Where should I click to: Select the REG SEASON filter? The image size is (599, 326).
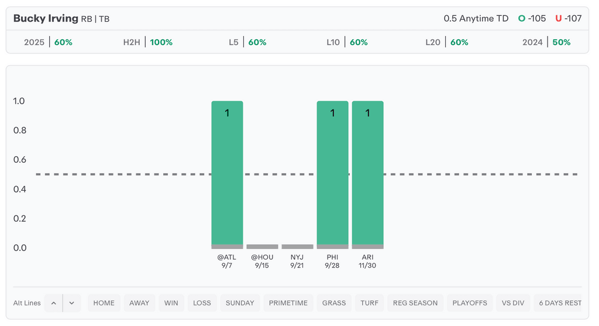[415, 303]
